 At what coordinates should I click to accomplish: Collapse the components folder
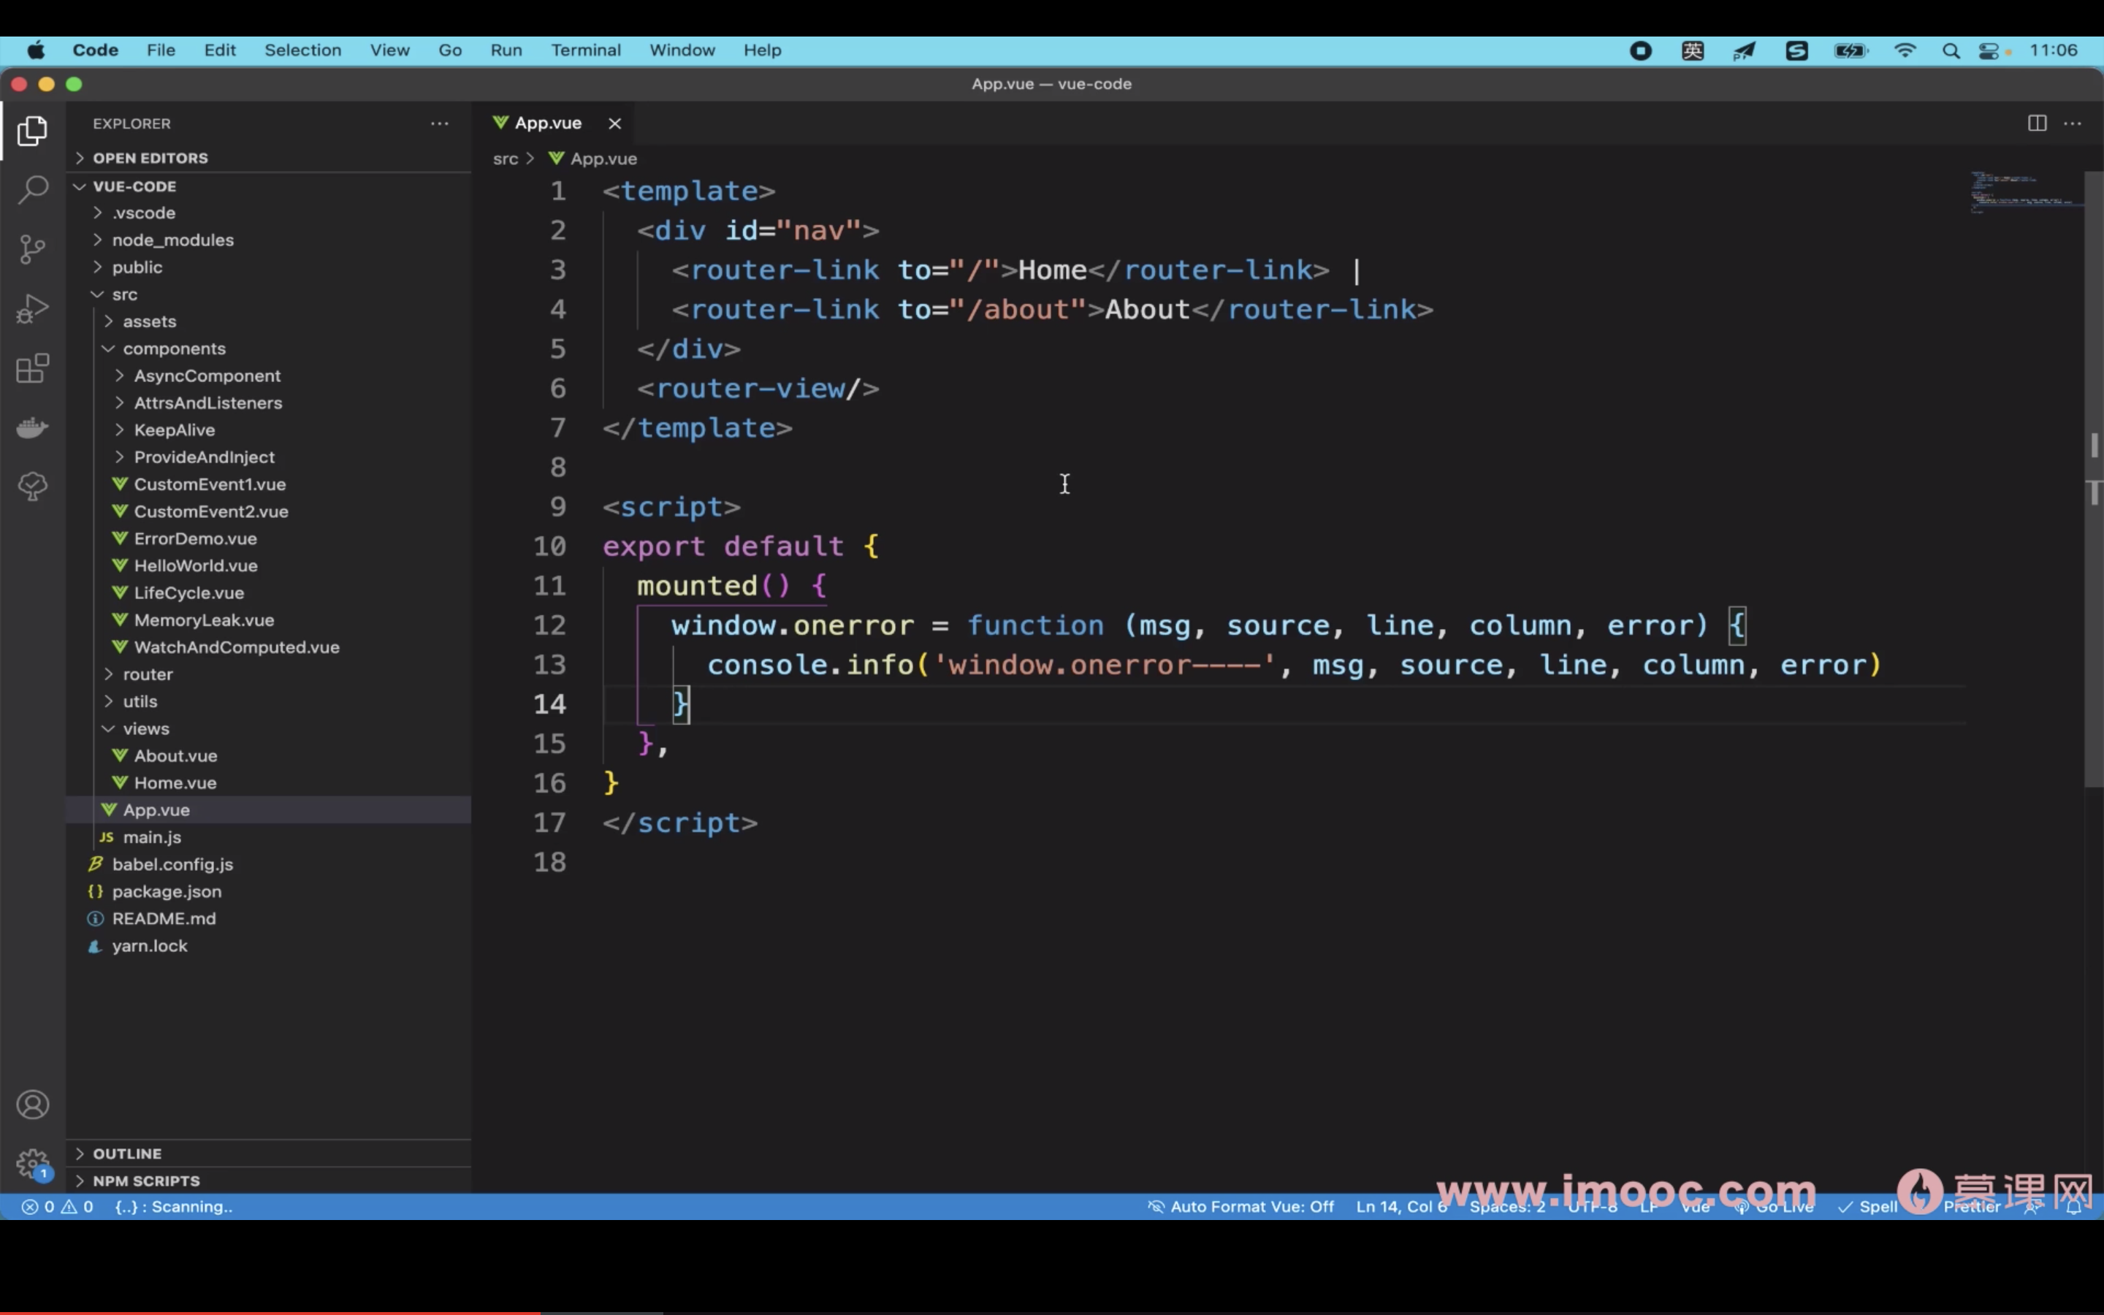(174, 348)
